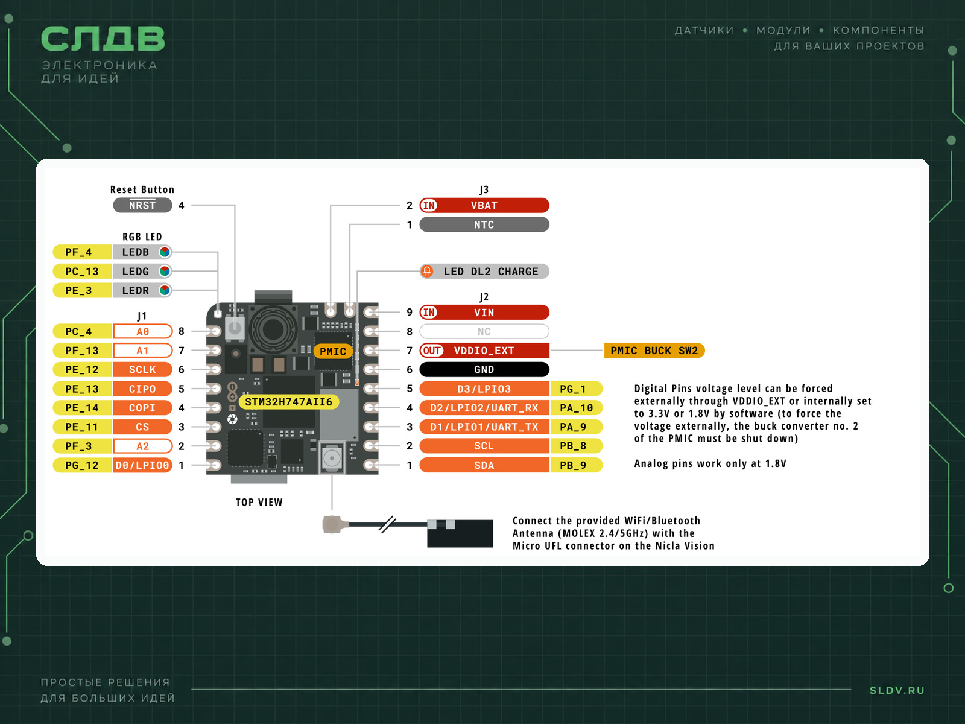Click the A0 analog pin label
The width and height of the screenshot is (965, 724).
pos(142,332)
